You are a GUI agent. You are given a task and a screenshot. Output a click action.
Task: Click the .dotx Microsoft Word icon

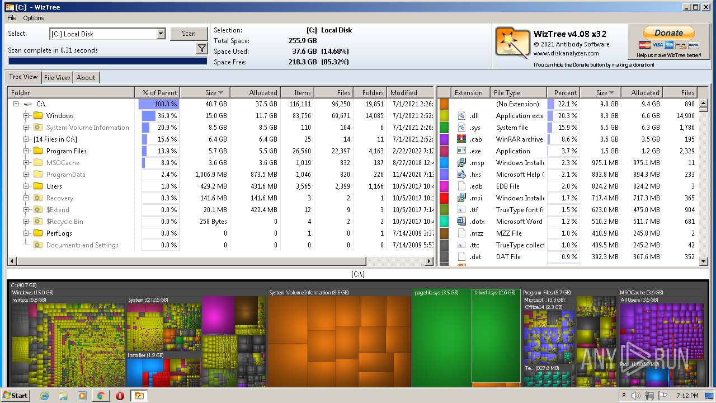(x=461, y=222)
